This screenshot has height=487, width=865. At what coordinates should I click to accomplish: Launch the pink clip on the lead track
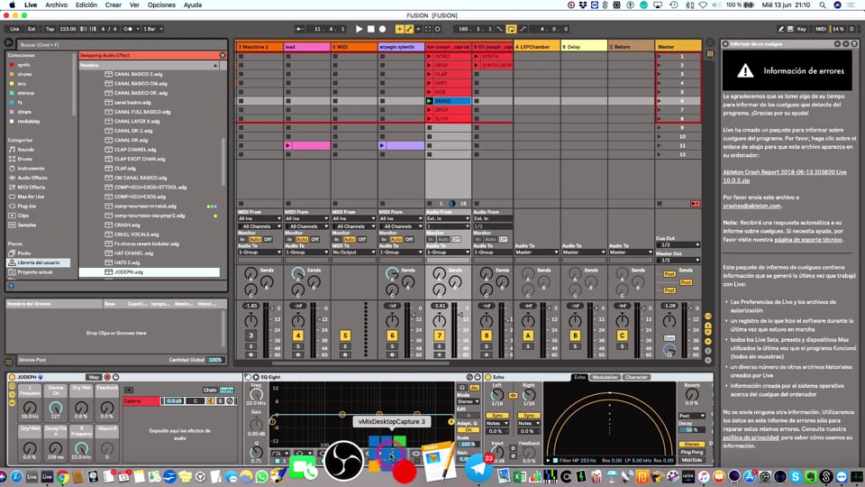click(288, 146)
